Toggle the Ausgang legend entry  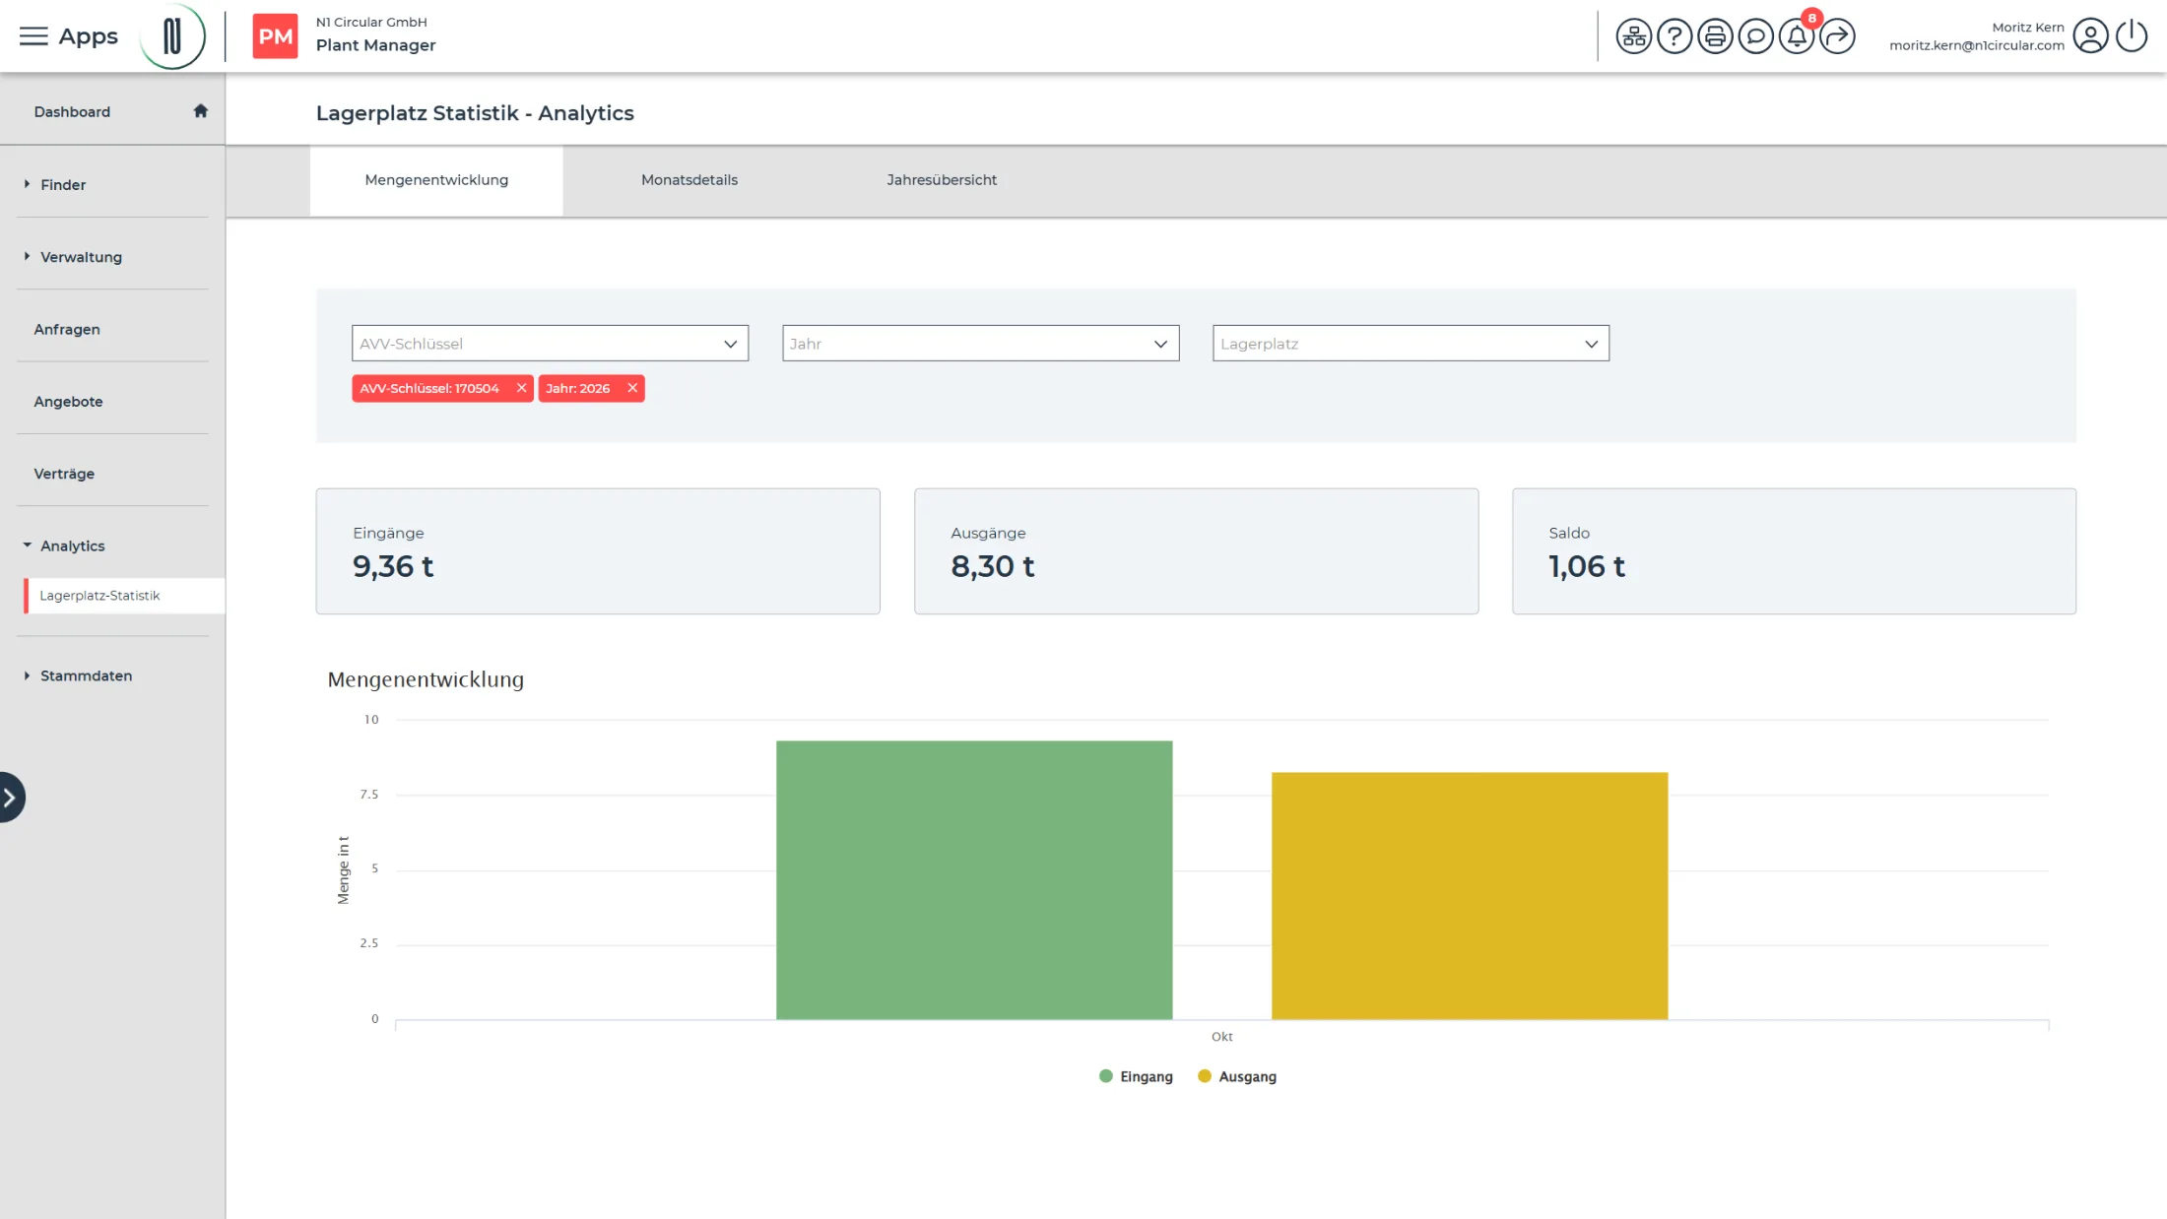(x=1237, y=1076)
